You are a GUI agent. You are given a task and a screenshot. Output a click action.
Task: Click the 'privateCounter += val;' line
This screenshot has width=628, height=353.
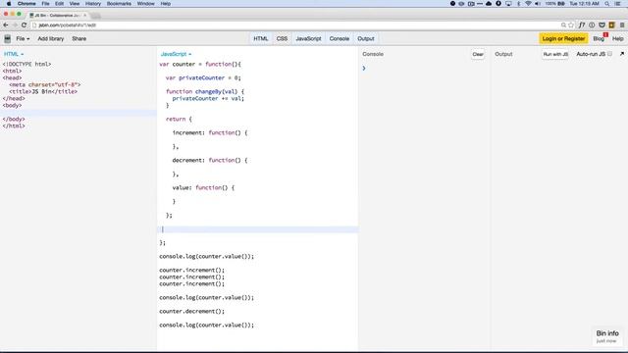click(x=208, y=98)
